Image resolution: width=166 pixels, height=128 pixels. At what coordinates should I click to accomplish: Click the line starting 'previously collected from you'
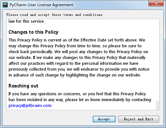tap(79, 69)
